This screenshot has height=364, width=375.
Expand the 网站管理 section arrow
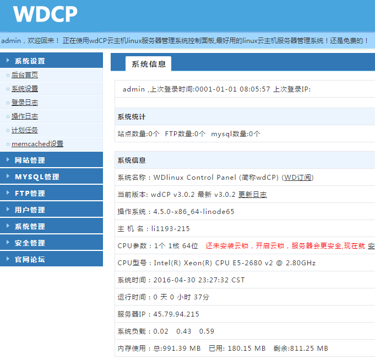[x=8, y=160]
